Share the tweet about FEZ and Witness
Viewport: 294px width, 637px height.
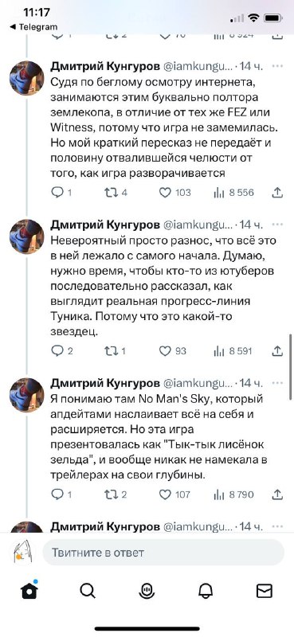pos(277,193)
